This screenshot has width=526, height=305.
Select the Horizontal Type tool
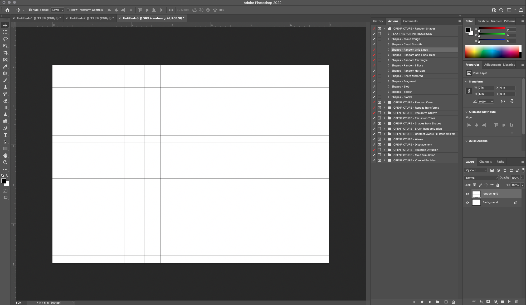click(5, 135)
